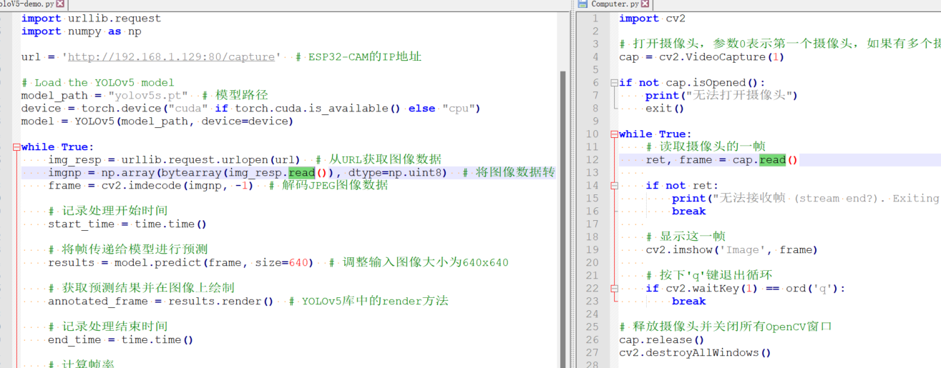Click line number 12 in Computer.py margin
This screenshot has width=941, height=368.
[x=593, y=160]
